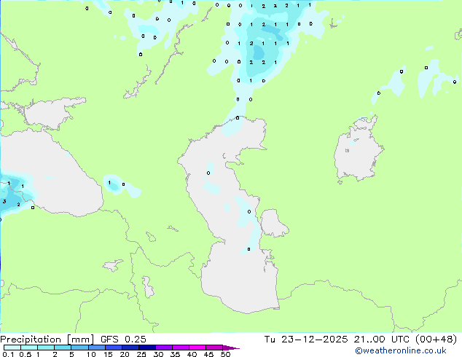Click the legend label '40'
Image resolution: width=462 pixels, height=357 pixels.
pos(192,354)
